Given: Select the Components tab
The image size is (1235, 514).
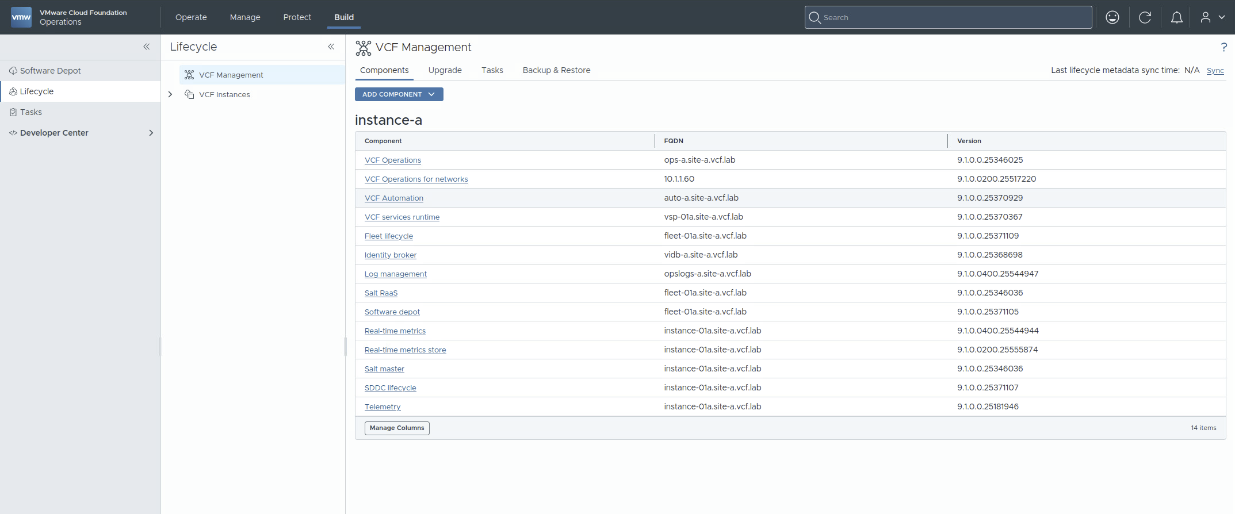Looking at the screenshot, I should pyautogui.click(x=384, y=70).
